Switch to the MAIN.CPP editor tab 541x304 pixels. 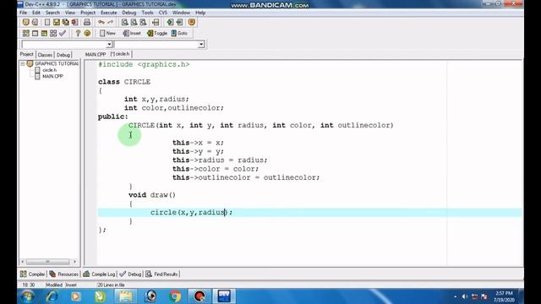(x=96, y=54)
